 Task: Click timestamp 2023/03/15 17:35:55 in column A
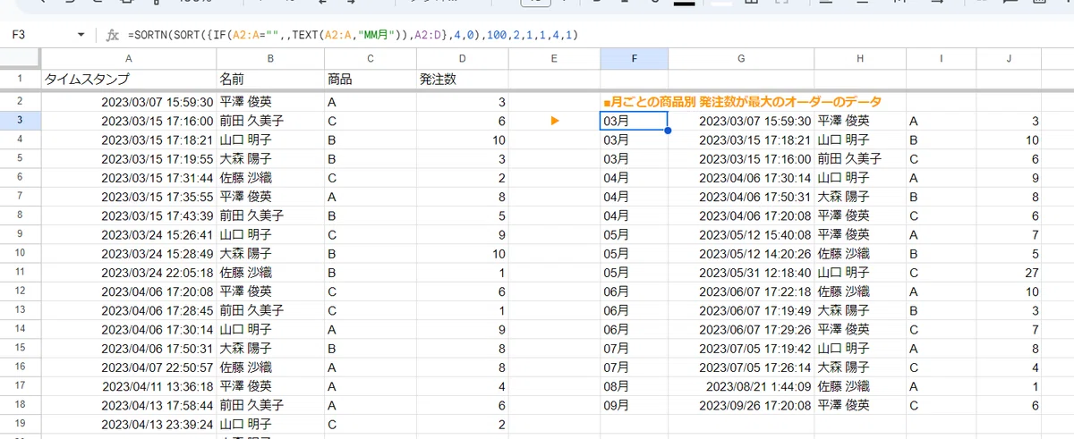(157, 196)
